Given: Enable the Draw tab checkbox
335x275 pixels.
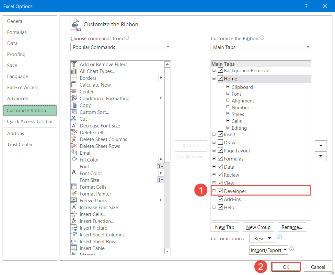Looking at the screenshot, I should point(220,142).
